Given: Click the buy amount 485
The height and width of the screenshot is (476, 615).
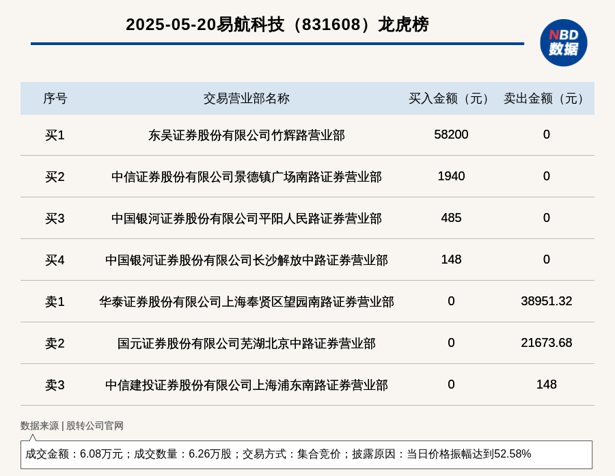Looking at the screenshot, I should (451, 218).
